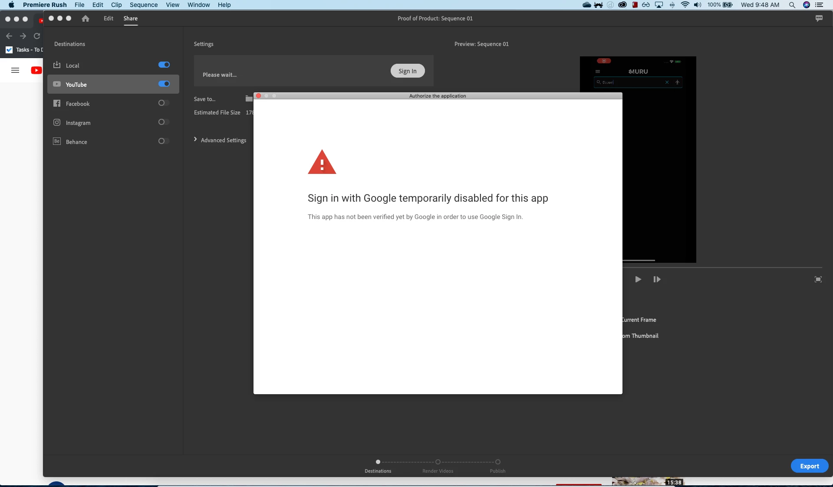Click the Behance destination icon
Viewport: 833px width, 487px height.
(x=57, y=141)
